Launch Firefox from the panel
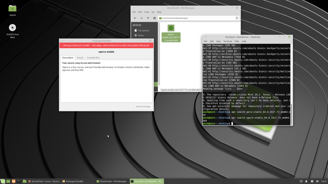The width and height of the screenshot is (328, 184). [x=14, y=181]
